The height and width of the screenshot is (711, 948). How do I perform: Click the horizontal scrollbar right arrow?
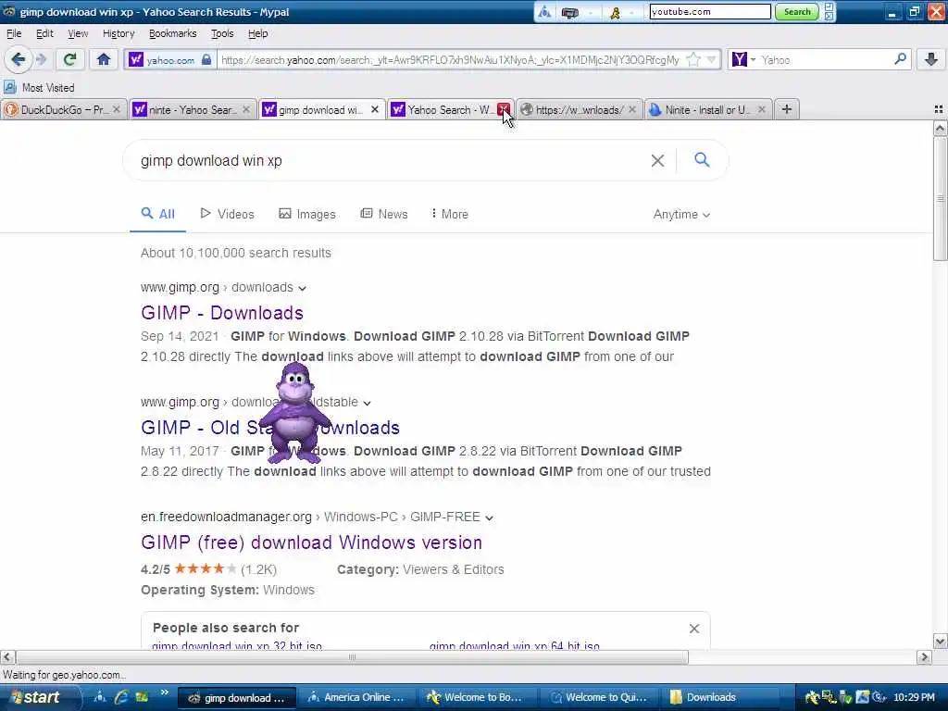pyautogui.click(x=924, y=656)
